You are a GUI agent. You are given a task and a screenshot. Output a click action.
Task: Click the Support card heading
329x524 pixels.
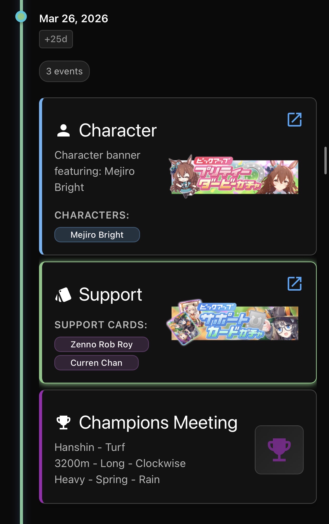[110, 295]
